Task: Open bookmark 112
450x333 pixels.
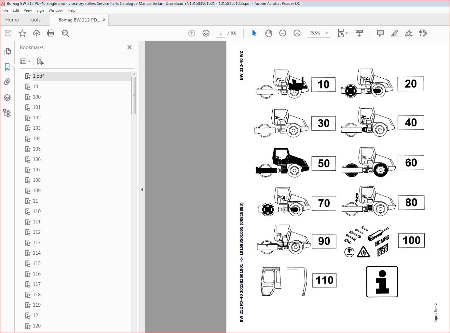Action: [37, 232]
